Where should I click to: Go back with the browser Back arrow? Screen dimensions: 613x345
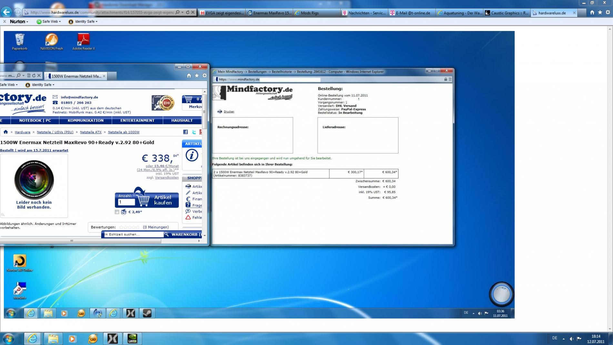click(6, 12)
